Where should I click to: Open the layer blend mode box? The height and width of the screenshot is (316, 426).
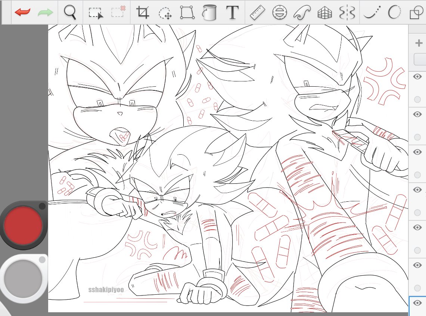[420, 59]
